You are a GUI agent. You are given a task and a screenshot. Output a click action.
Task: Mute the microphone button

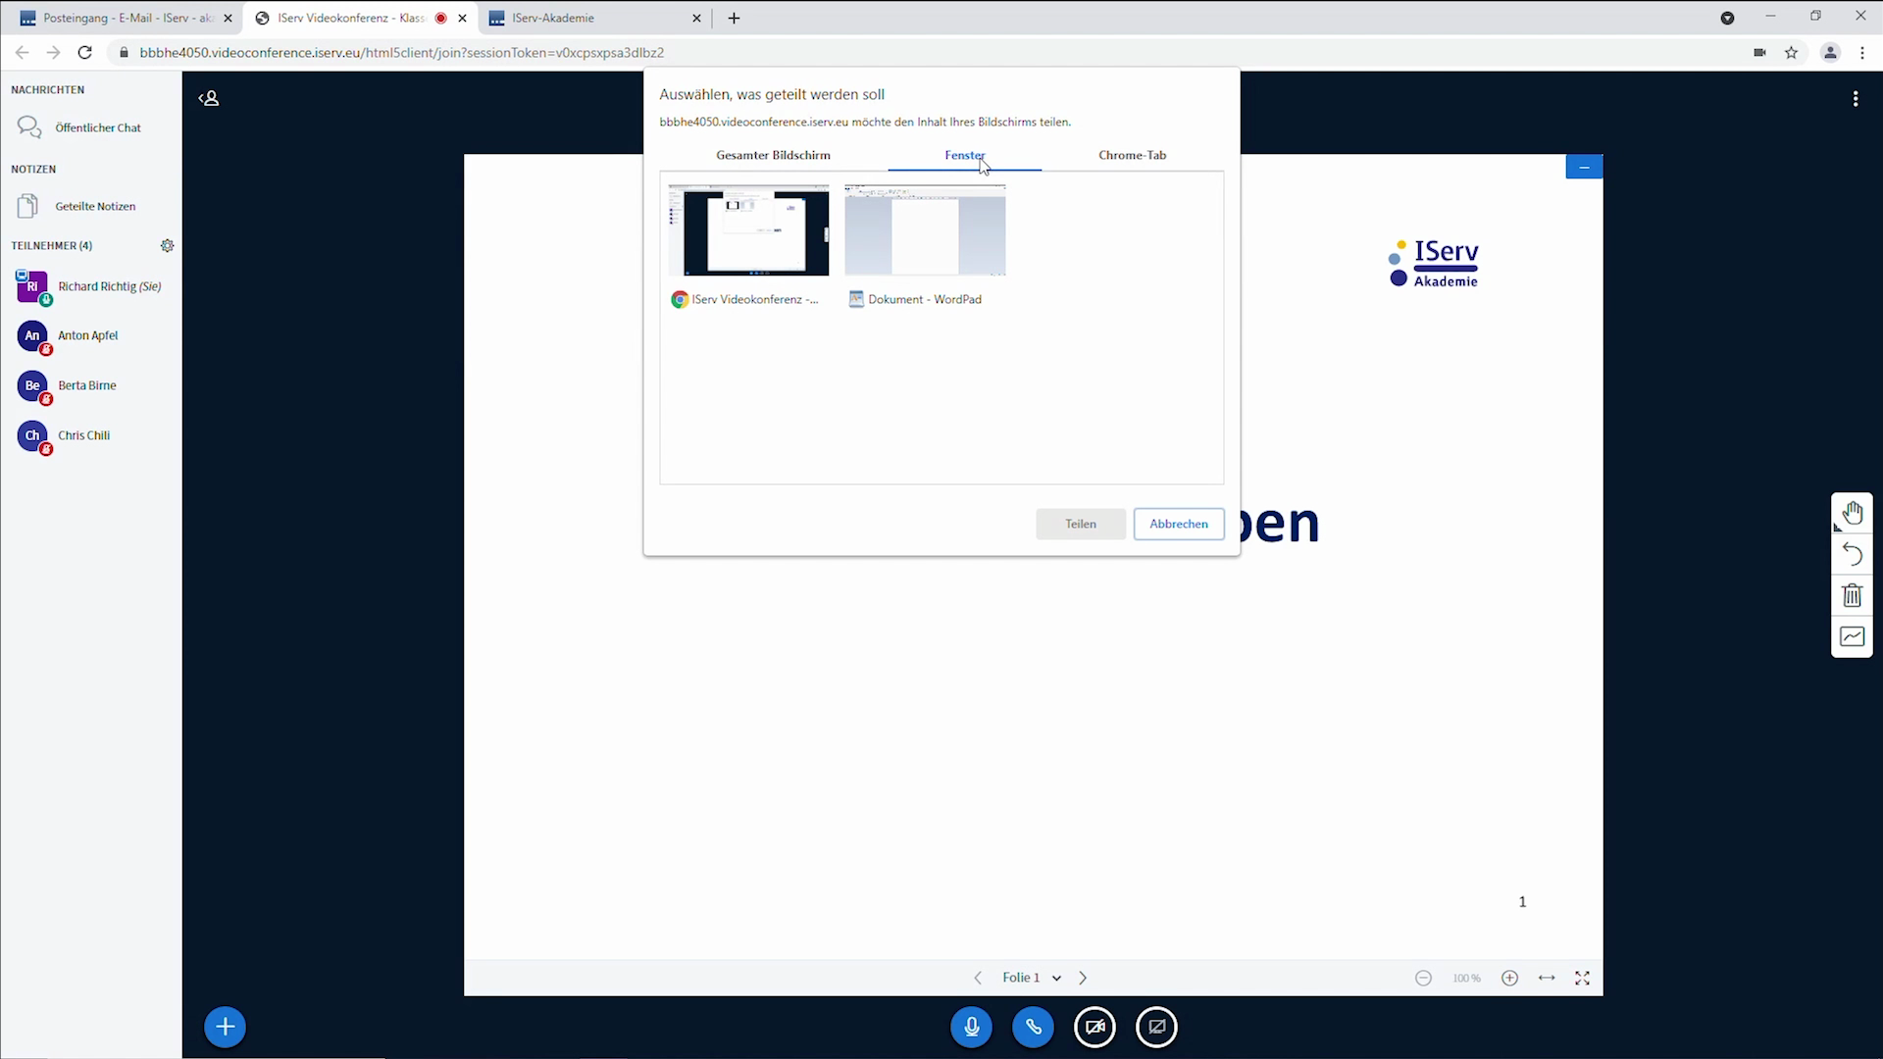[x=971, y=1027]
